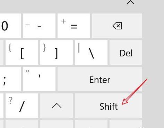Tap the bottom-row key beneath Shift's right end
The height and width of the screenshot is (128, 164).
pos(126,124)
